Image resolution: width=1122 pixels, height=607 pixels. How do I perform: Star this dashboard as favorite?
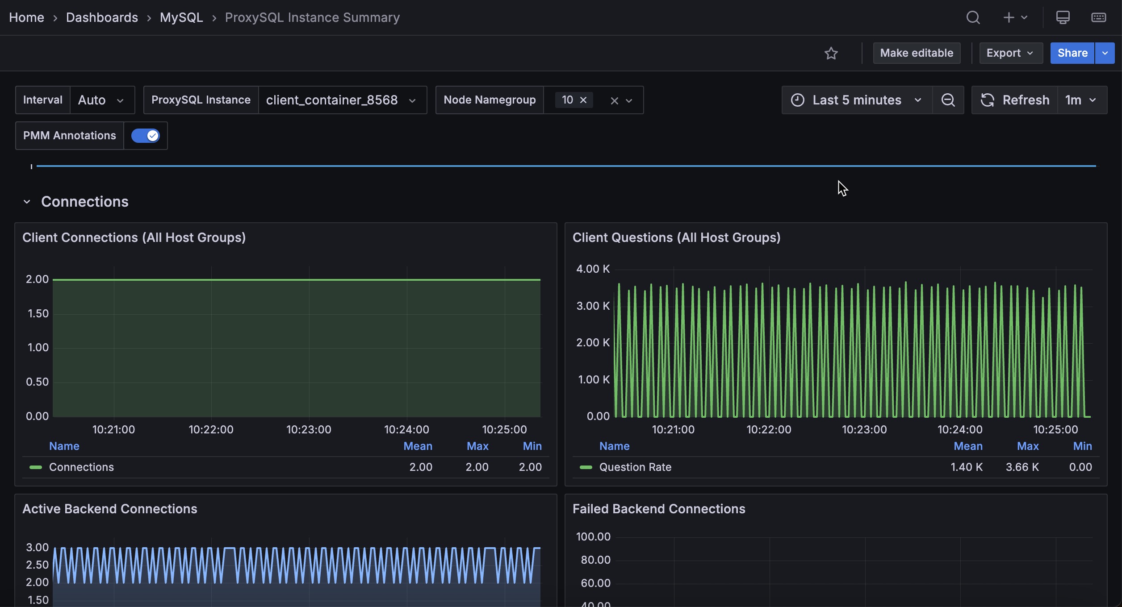coord(831,53)
